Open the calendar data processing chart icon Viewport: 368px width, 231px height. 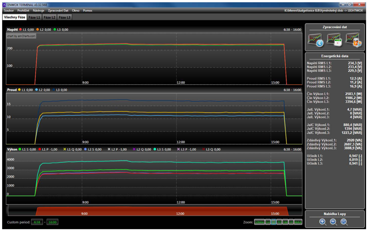(x=334, y=40)
